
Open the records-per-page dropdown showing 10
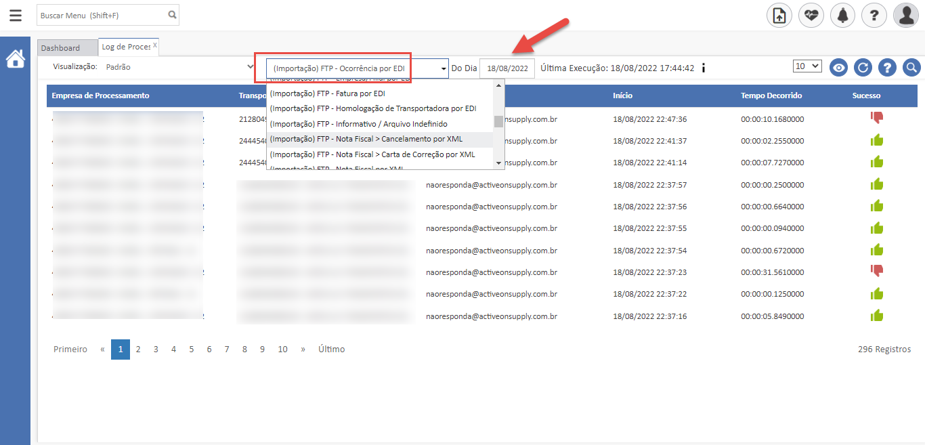807,66
